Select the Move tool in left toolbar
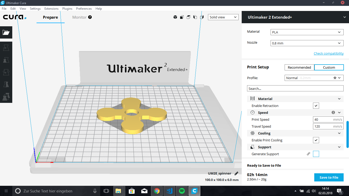This screenshot has height=196, width=349. coord(6,48)
